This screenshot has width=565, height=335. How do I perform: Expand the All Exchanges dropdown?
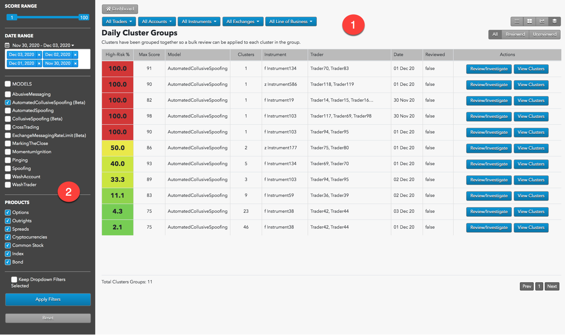(x=243, y=21)
